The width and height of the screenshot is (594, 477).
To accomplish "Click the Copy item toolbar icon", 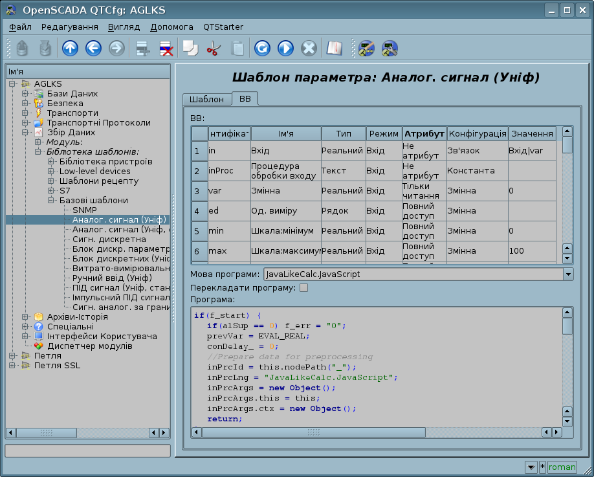I will pyautogui.click(x=190, y=49).
